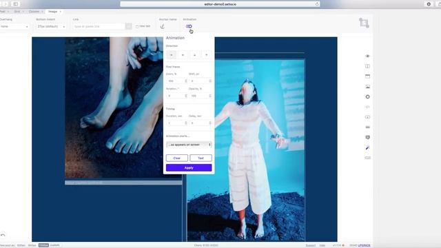The height and width of the screenshot is (248, 441).
Task: Open the Anchor name anchor icon
Action: [x=163, y=26]
